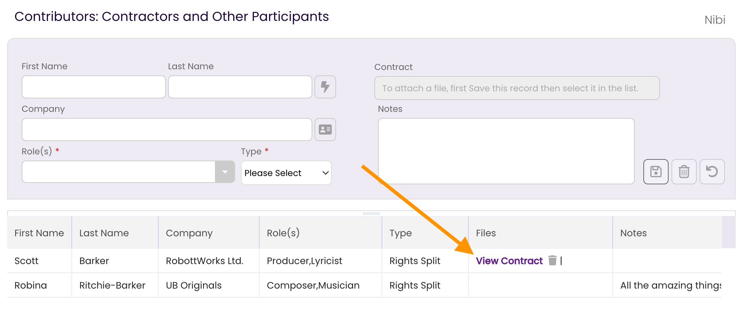Click the Notes column header in table
This screenshot has width=740, height=329.
[x=667, y=233]
